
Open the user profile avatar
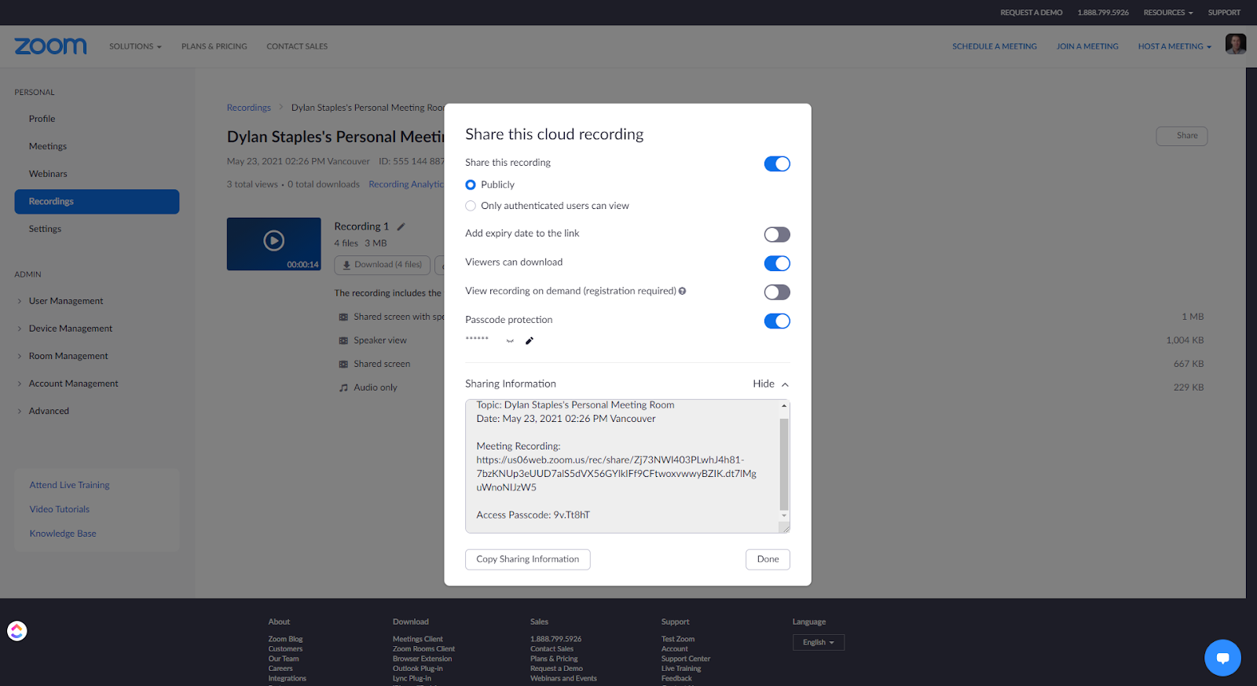coord(1236,44)
